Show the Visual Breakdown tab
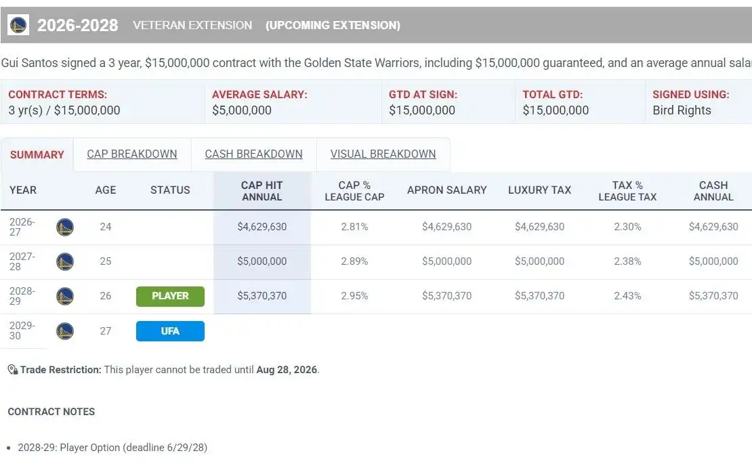 click(383, 154)
